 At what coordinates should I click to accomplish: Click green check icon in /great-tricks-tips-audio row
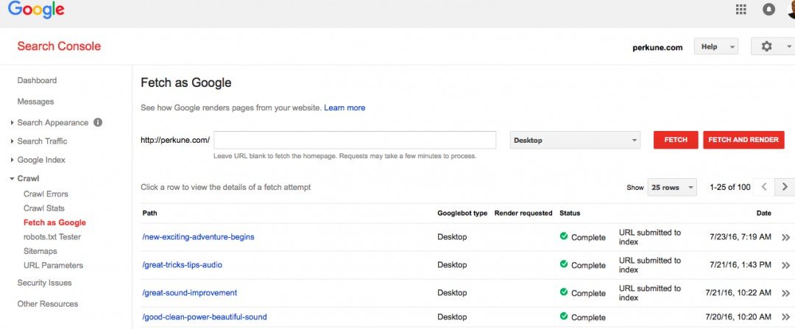tap(563, 264)
